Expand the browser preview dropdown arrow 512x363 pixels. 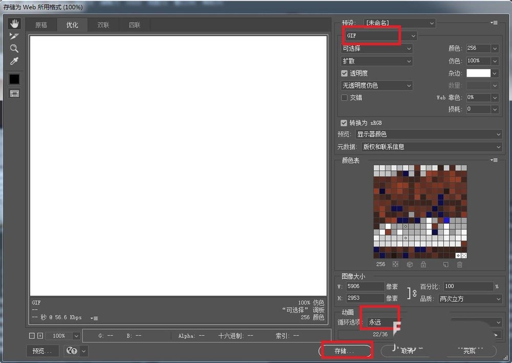(84, 351)
